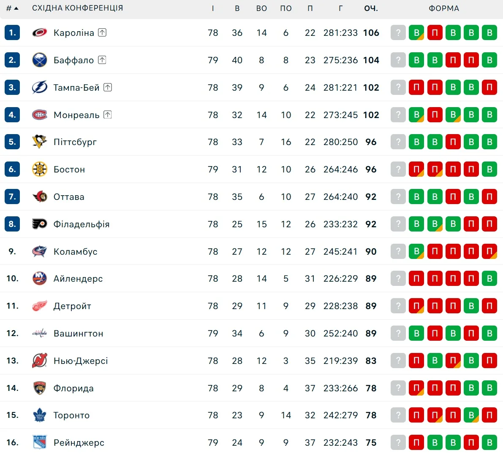Viewport: 503px width, 455px height.
Task: Click Кароліна's grey question mark form badge
Action: (398, 32)
